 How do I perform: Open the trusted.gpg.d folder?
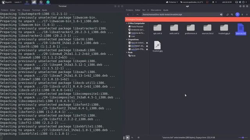[x=224, y=30]
